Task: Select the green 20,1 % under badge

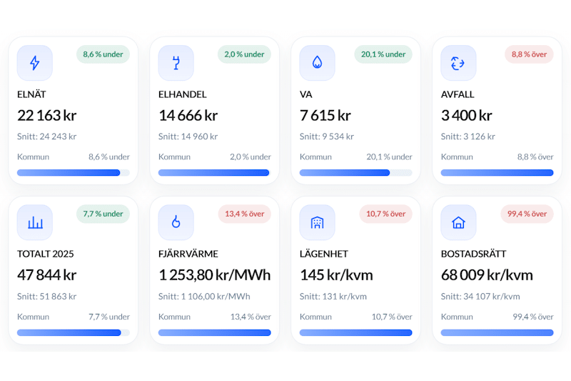Action: click(383, 54)
